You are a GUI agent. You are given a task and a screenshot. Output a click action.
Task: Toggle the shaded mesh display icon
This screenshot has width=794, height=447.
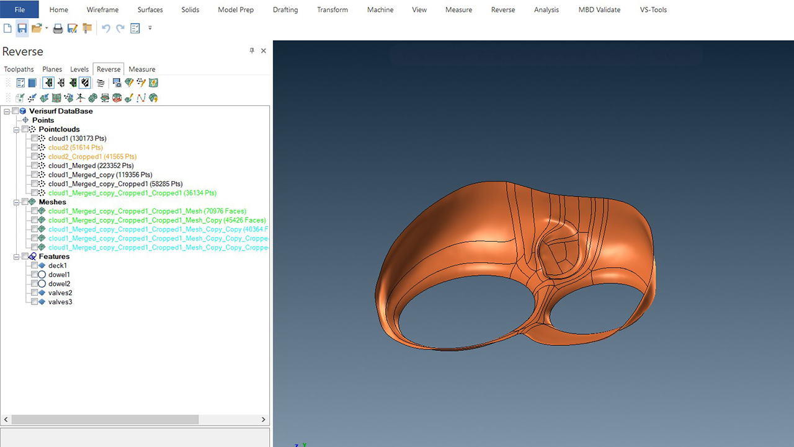coord(85,82)
